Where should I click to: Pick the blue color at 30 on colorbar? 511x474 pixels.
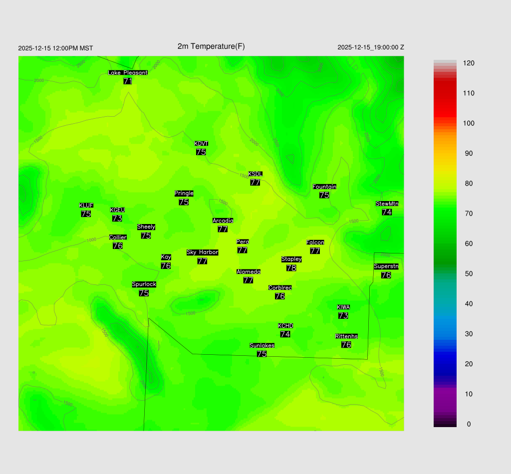pyautogui.click(x=445, y=334)
